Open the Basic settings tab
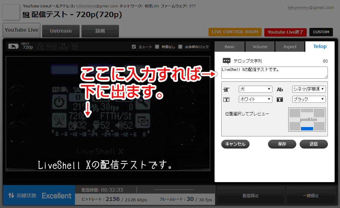 [x=229, y=47]
